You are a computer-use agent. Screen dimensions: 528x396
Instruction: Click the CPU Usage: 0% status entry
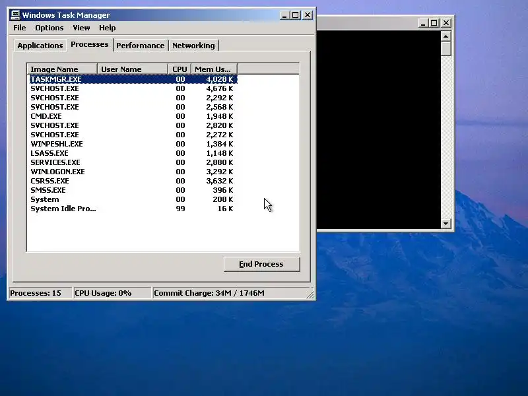pyautogui.click(x=112, y=293)
